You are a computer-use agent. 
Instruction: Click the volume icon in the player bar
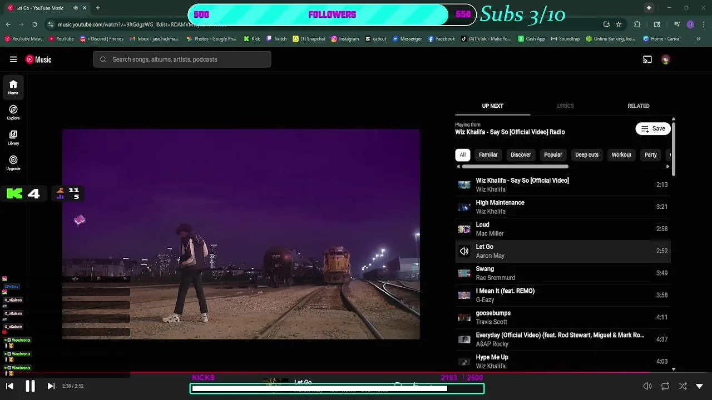click(647, 386)
